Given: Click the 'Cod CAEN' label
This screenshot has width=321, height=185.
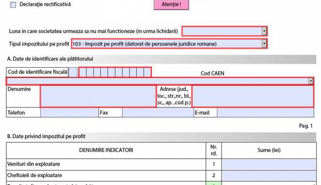Looking at the screenshot, I should [x=212, y=74].
